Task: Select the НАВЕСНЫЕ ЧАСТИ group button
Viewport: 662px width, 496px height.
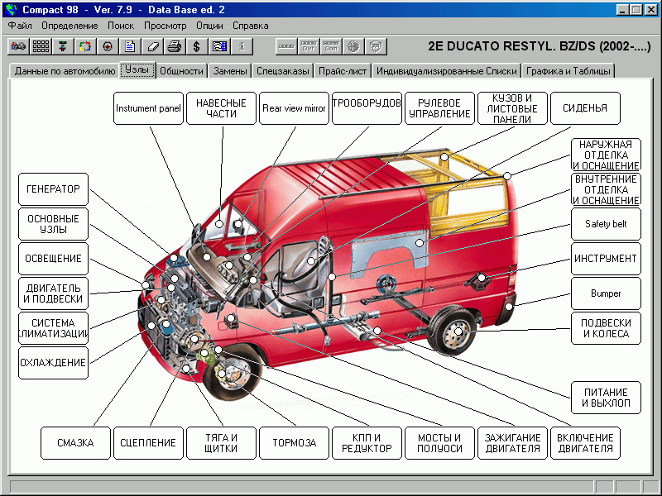Action: [221, 108]
